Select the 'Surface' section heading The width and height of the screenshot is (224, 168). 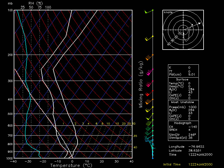point(182,80)
